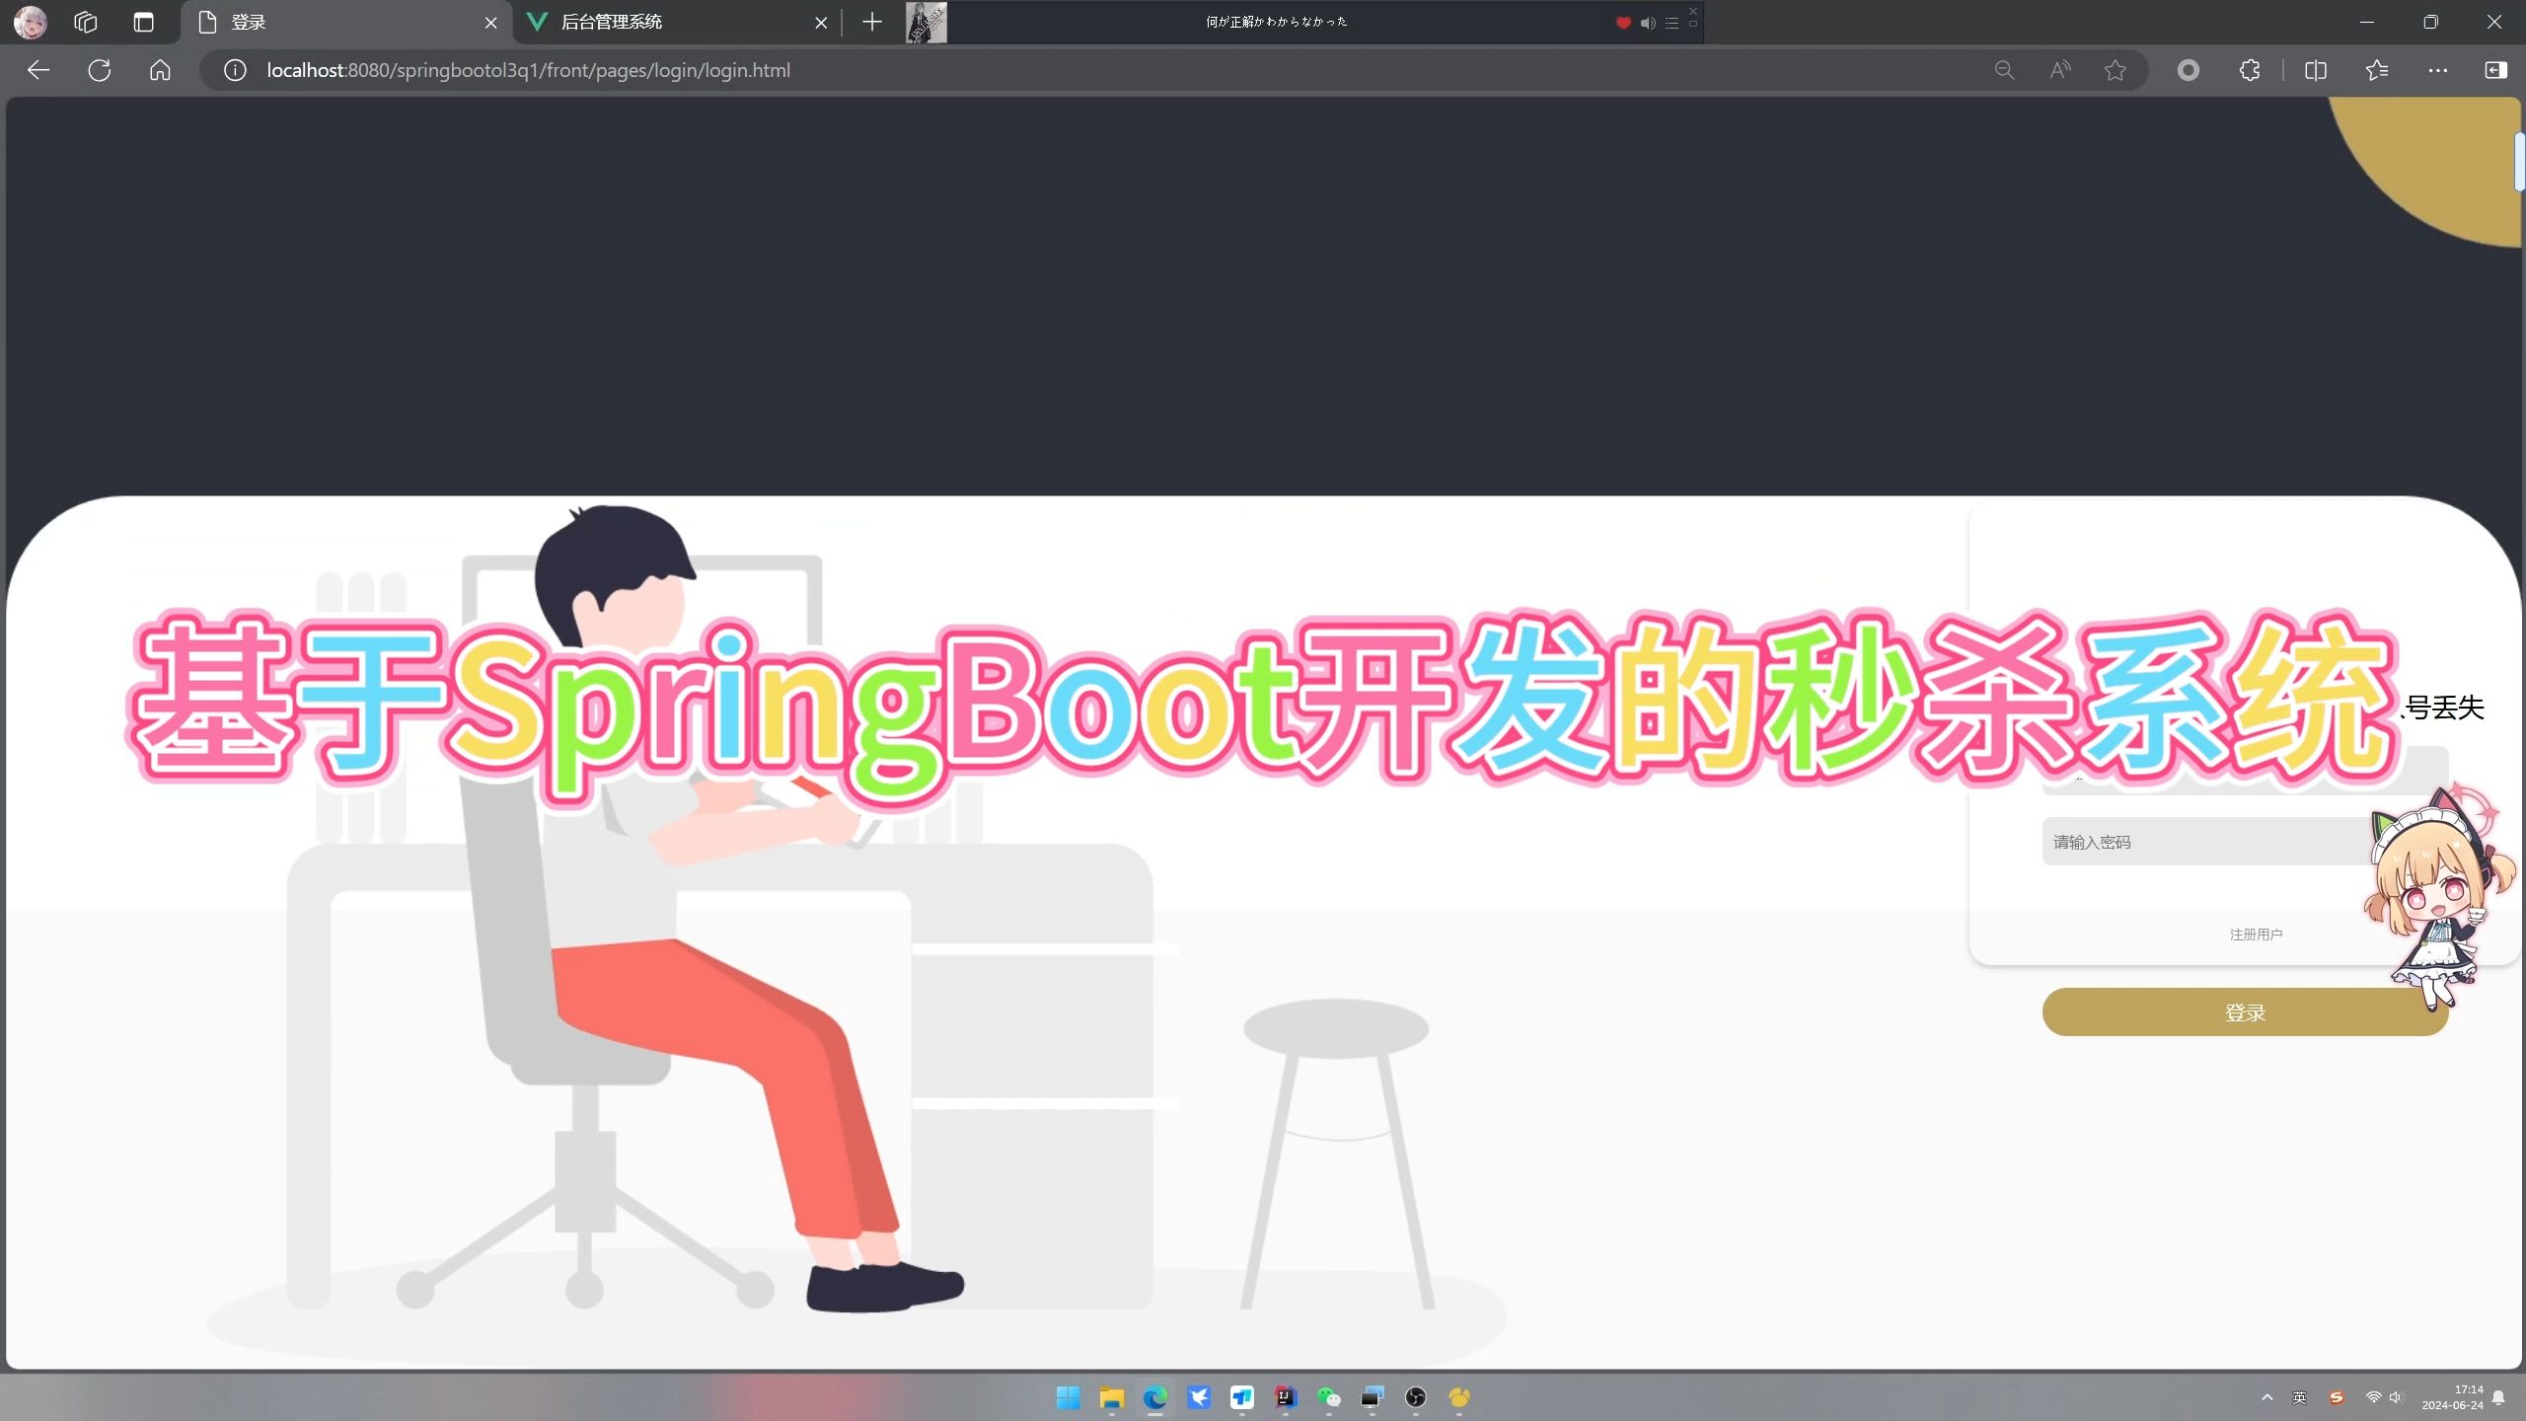Viewport: 2526px width, 1421px height.
Task: Click the address bar URL
Action: click(x=529, y=70)
